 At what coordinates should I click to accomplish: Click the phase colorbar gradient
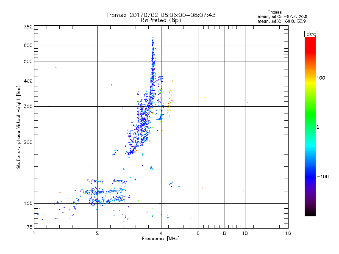pos(310,126)
